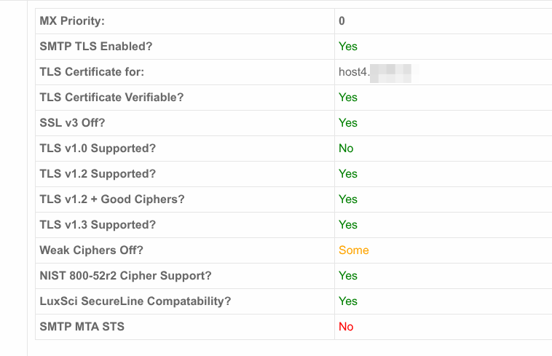Click the "SSL v3 Off?" label
The width and height of the screenshot is (552, 356).
[x=73, y=123]
